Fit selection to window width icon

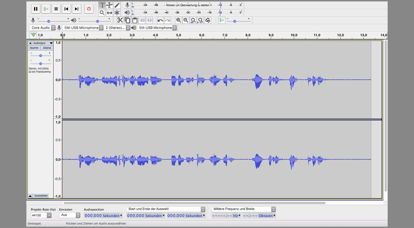[193, 20]
